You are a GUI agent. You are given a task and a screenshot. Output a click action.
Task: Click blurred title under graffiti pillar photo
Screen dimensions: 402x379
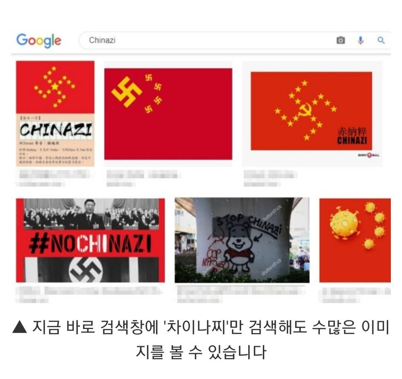(241, 291)
